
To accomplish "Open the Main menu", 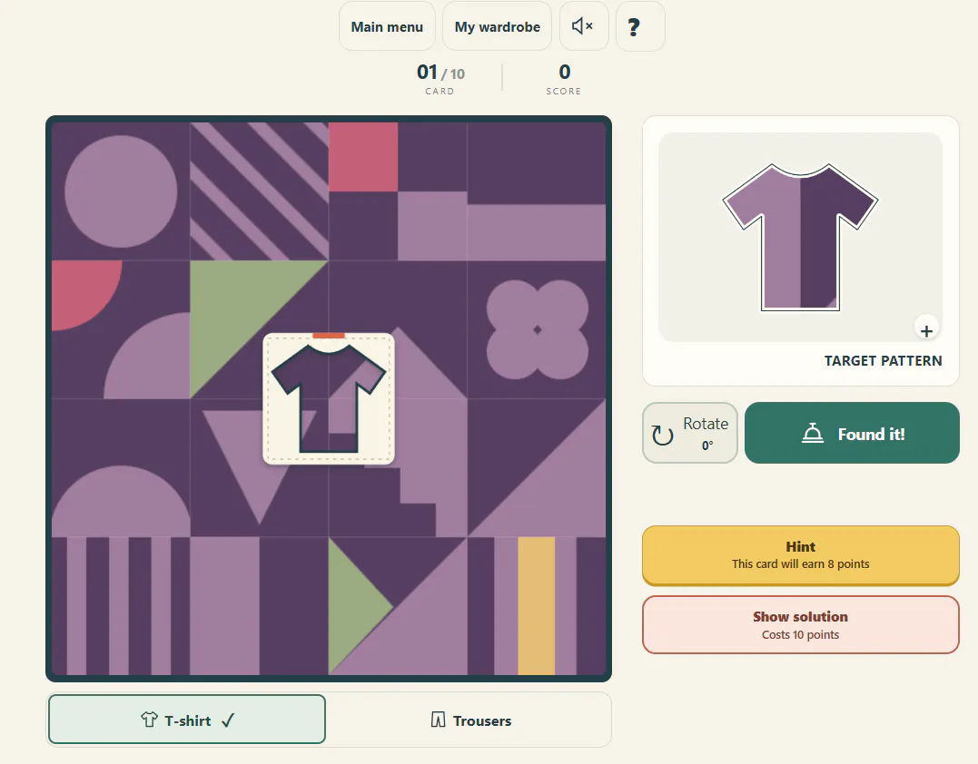I will pyautogui.click(x=387, y=26).
